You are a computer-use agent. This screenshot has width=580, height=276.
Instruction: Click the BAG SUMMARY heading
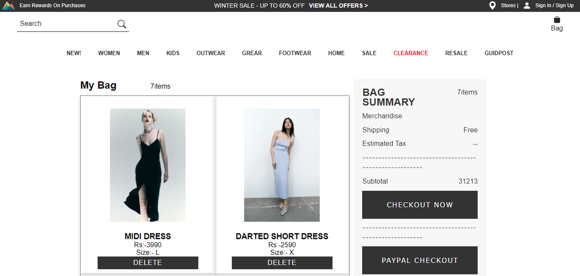tap(388, 97)
